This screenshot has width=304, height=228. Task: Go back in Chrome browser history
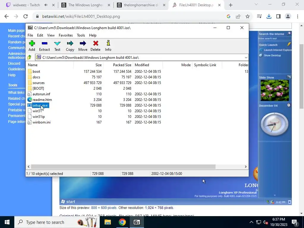tap(7, 17)
